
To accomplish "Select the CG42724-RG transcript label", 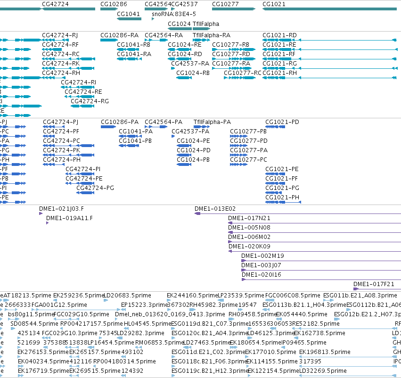I will click(90, 101).
